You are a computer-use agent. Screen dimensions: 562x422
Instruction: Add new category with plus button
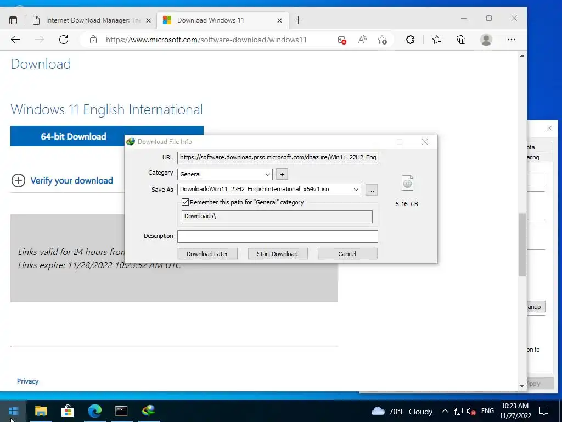click(x=282, y=174)
